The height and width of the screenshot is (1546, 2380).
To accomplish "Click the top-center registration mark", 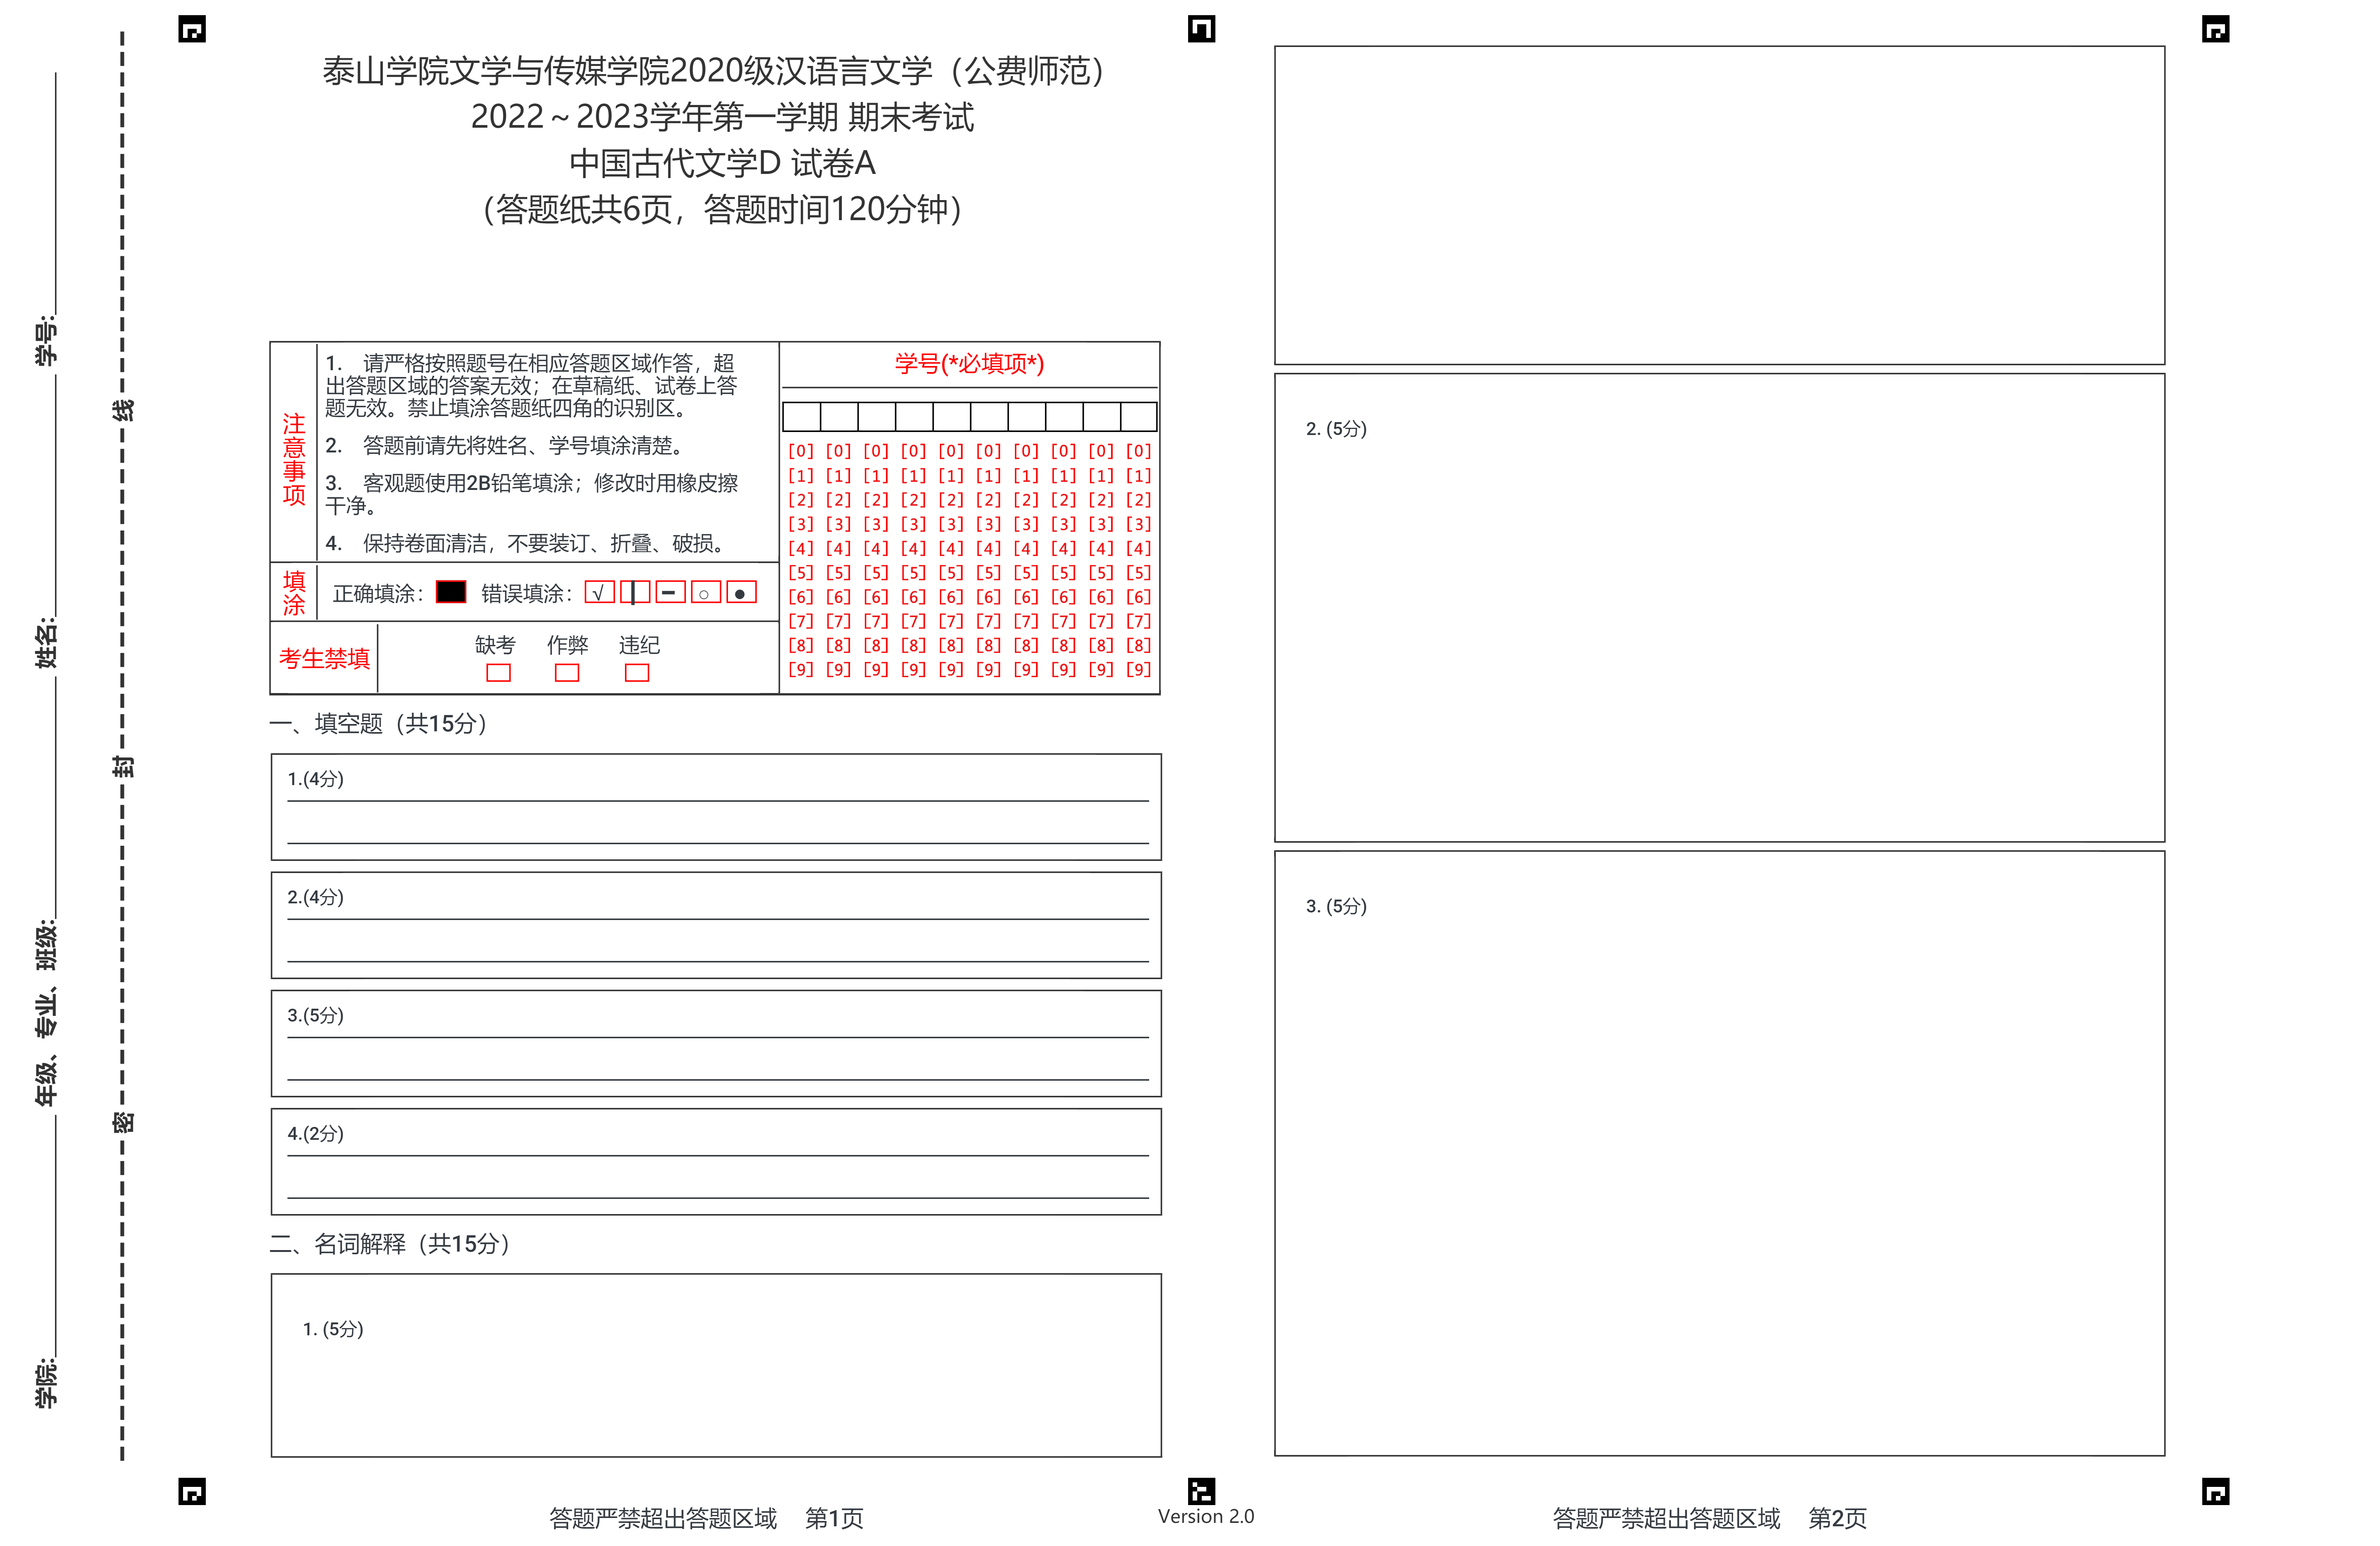I will pyautogui.click(x=1202, y=29).
